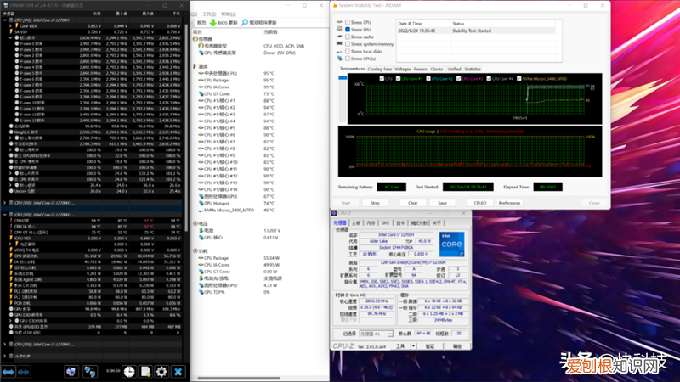This screenshot has width=680, height=382.
Task: Collapse the Core VIDs tree node
Action: click(11, 25)
